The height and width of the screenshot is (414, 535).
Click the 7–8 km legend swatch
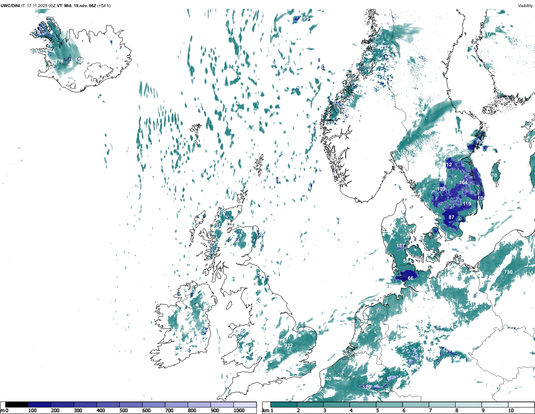click(442, 404)
